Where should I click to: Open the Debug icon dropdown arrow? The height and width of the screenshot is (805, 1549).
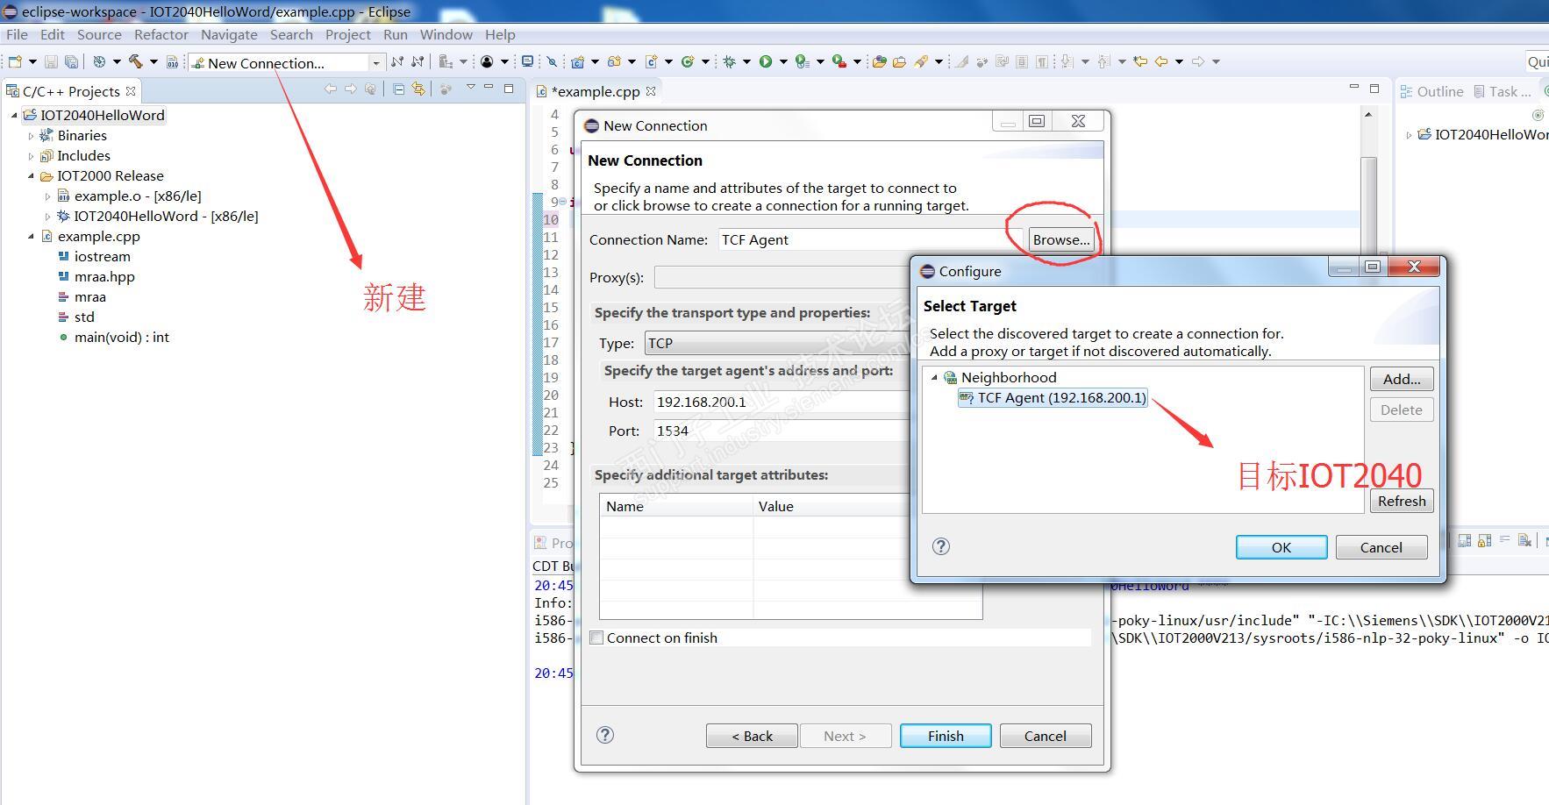(x=746, y=61)
